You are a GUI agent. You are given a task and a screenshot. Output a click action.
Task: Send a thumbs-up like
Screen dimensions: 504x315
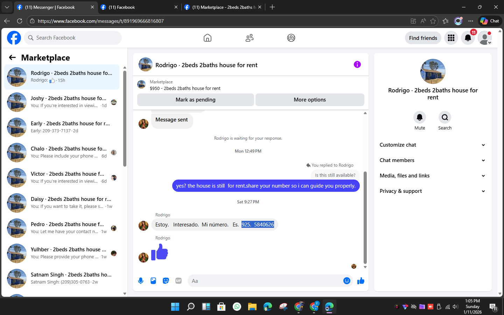pos(361,281)
